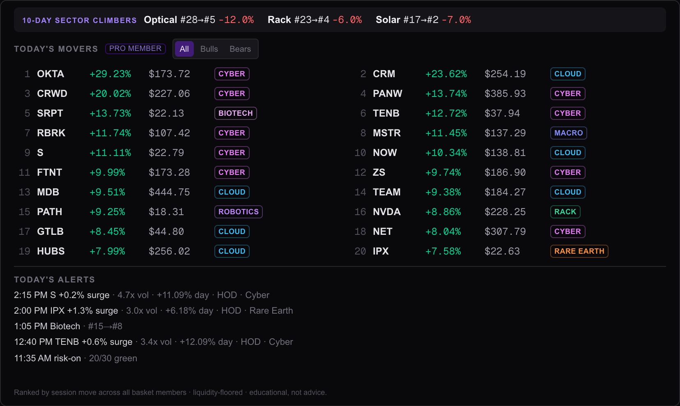Click the NOW ticker symbol

pos(385,153)
